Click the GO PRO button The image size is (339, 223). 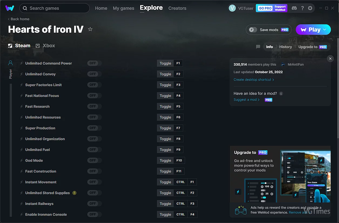click(x=265, y=8)
